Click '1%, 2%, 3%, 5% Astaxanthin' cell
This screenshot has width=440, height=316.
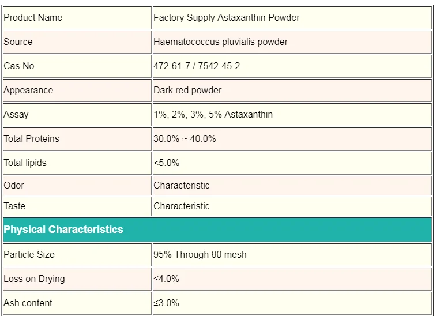click(213, 114)
